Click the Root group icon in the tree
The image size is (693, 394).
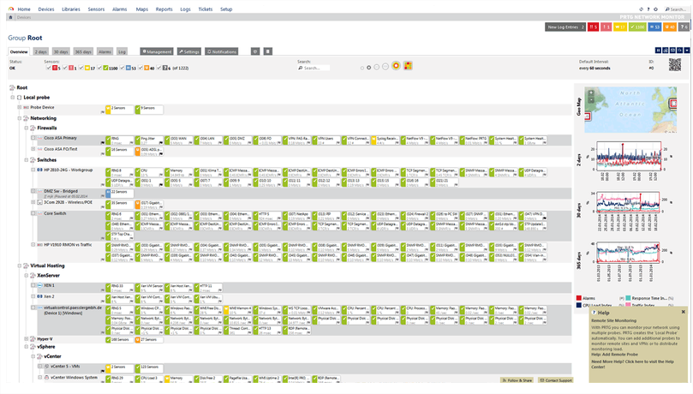[12, 87]
